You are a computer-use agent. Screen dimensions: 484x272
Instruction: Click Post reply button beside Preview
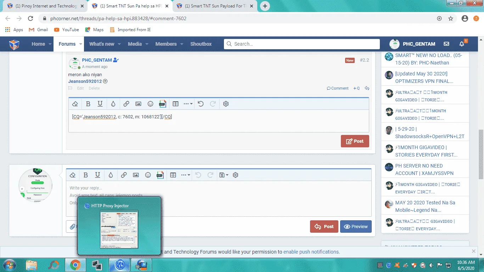coord(324,227)
